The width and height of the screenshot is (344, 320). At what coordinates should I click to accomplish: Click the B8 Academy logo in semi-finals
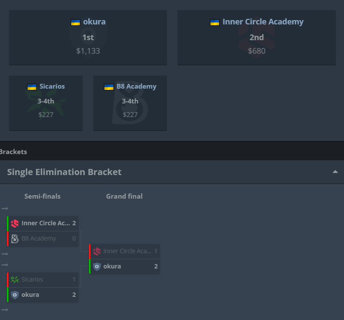pyautogui.click(x=15, y=238)
